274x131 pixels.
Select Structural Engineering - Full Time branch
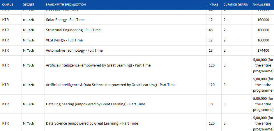[73, 30]
